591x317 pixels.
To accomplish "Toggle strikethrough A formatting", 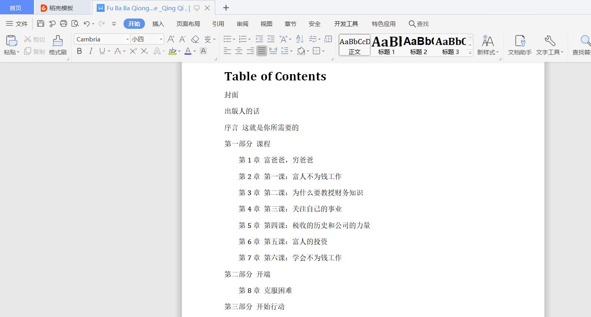I will [x=117, y=51].
